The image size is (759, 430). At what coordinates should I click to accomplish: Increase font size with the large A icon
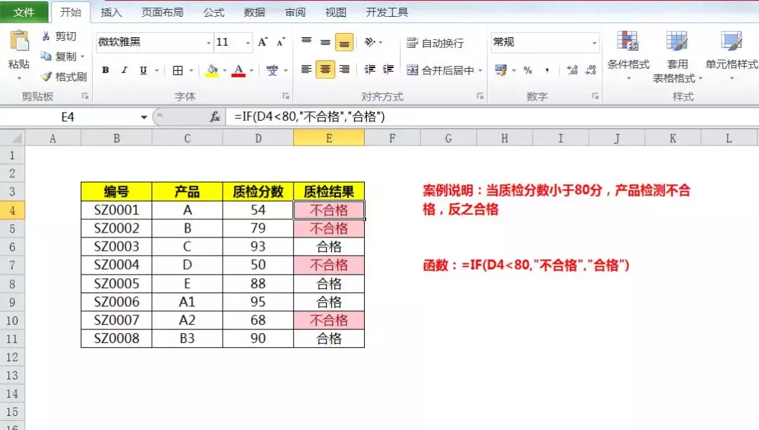point(263,42)
